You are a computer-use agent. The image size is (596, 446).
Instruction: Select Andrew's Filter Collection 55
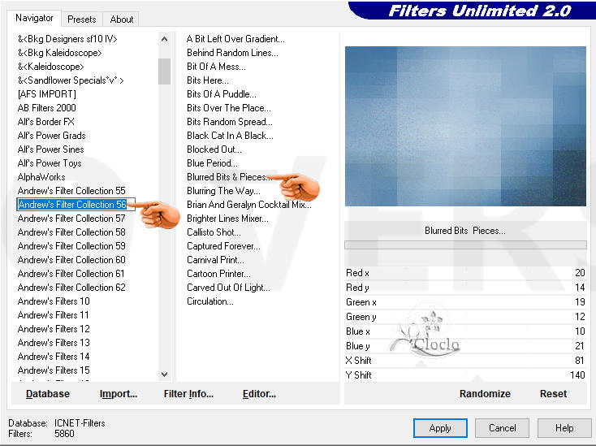pos(71,190)
